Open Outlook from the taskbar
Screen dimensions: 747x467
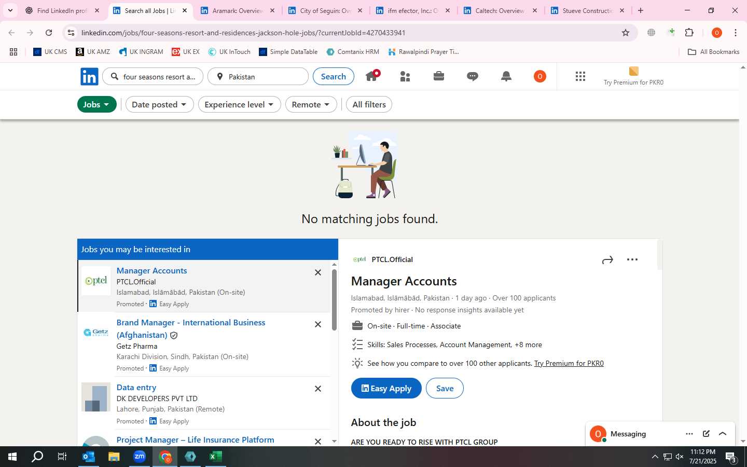click(89, 457)
